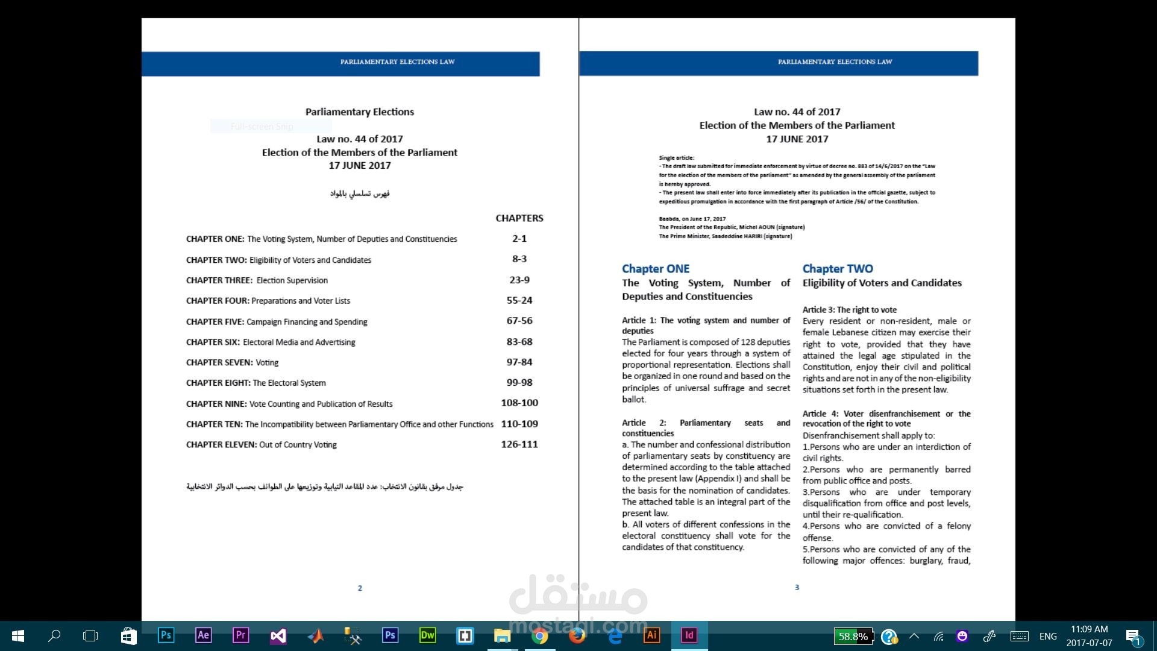Open File Explorer from taskbar

[502, 635]
